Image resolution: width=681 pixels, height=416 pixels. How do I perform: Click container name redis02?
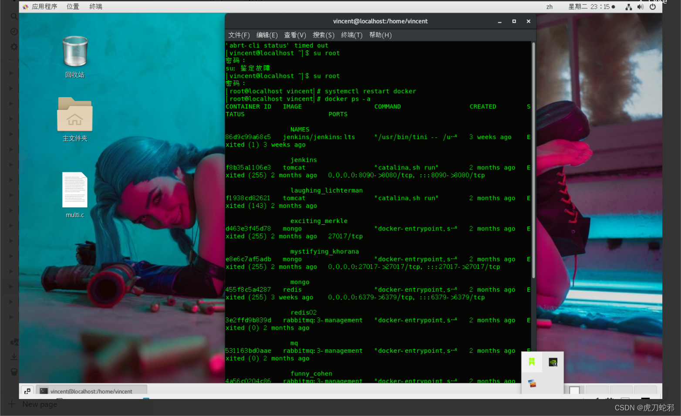pyautogui.click(x=303, y=312)
